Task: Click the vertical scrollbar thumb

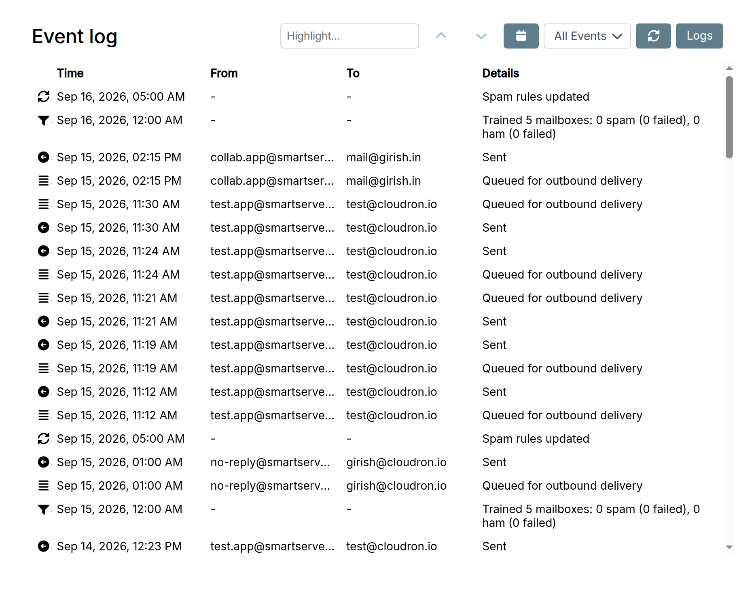Action: click(x=729, y=117)
